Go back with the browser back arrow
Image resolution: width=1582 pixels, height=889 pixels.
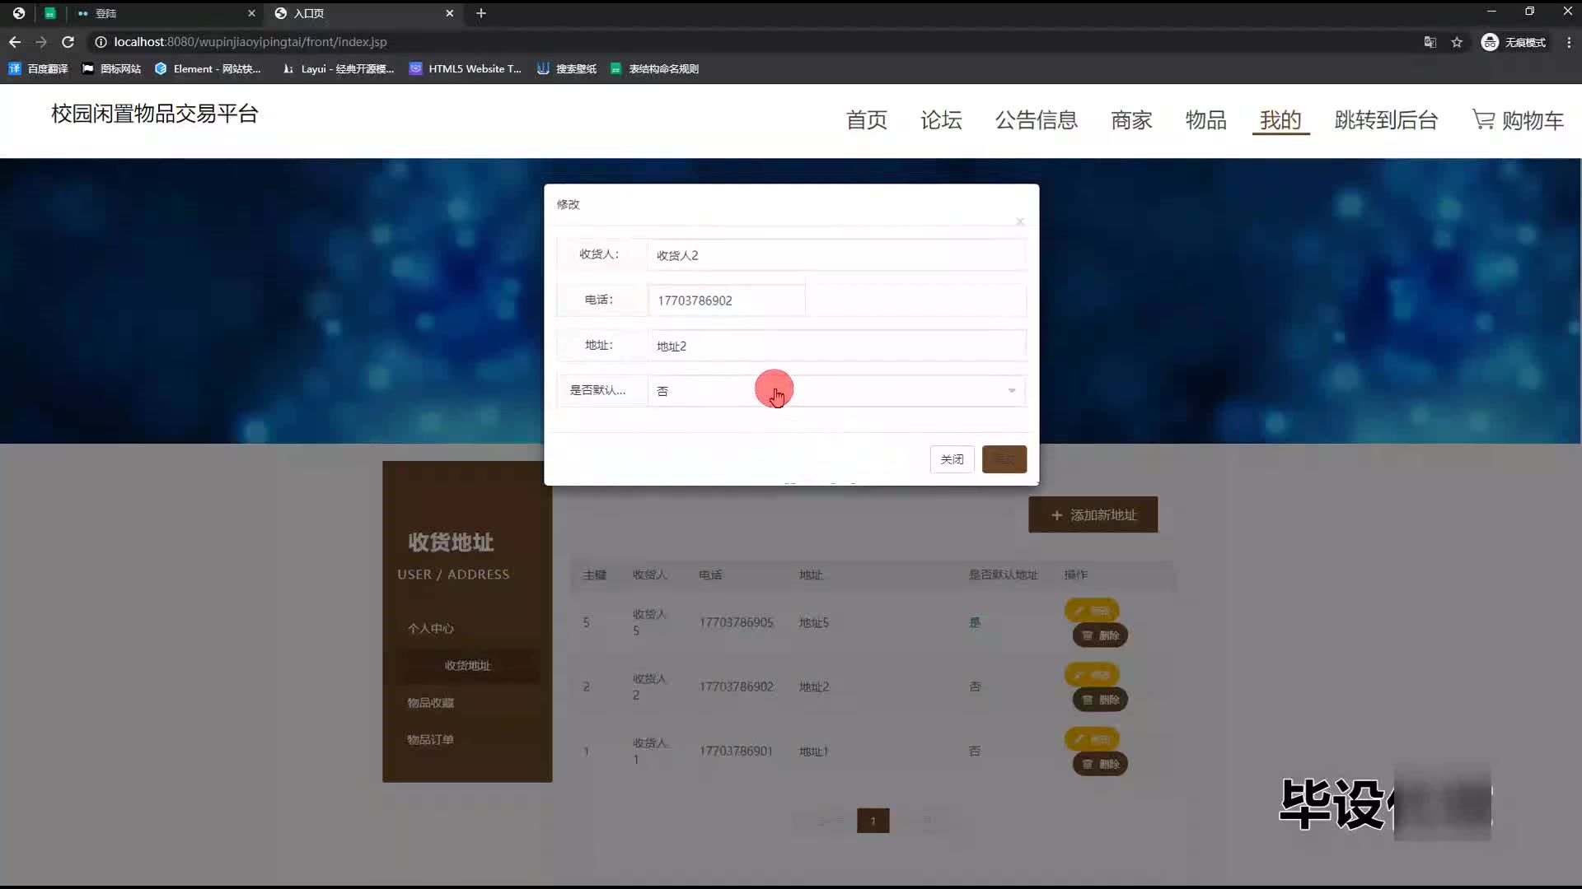click(15, 42)
